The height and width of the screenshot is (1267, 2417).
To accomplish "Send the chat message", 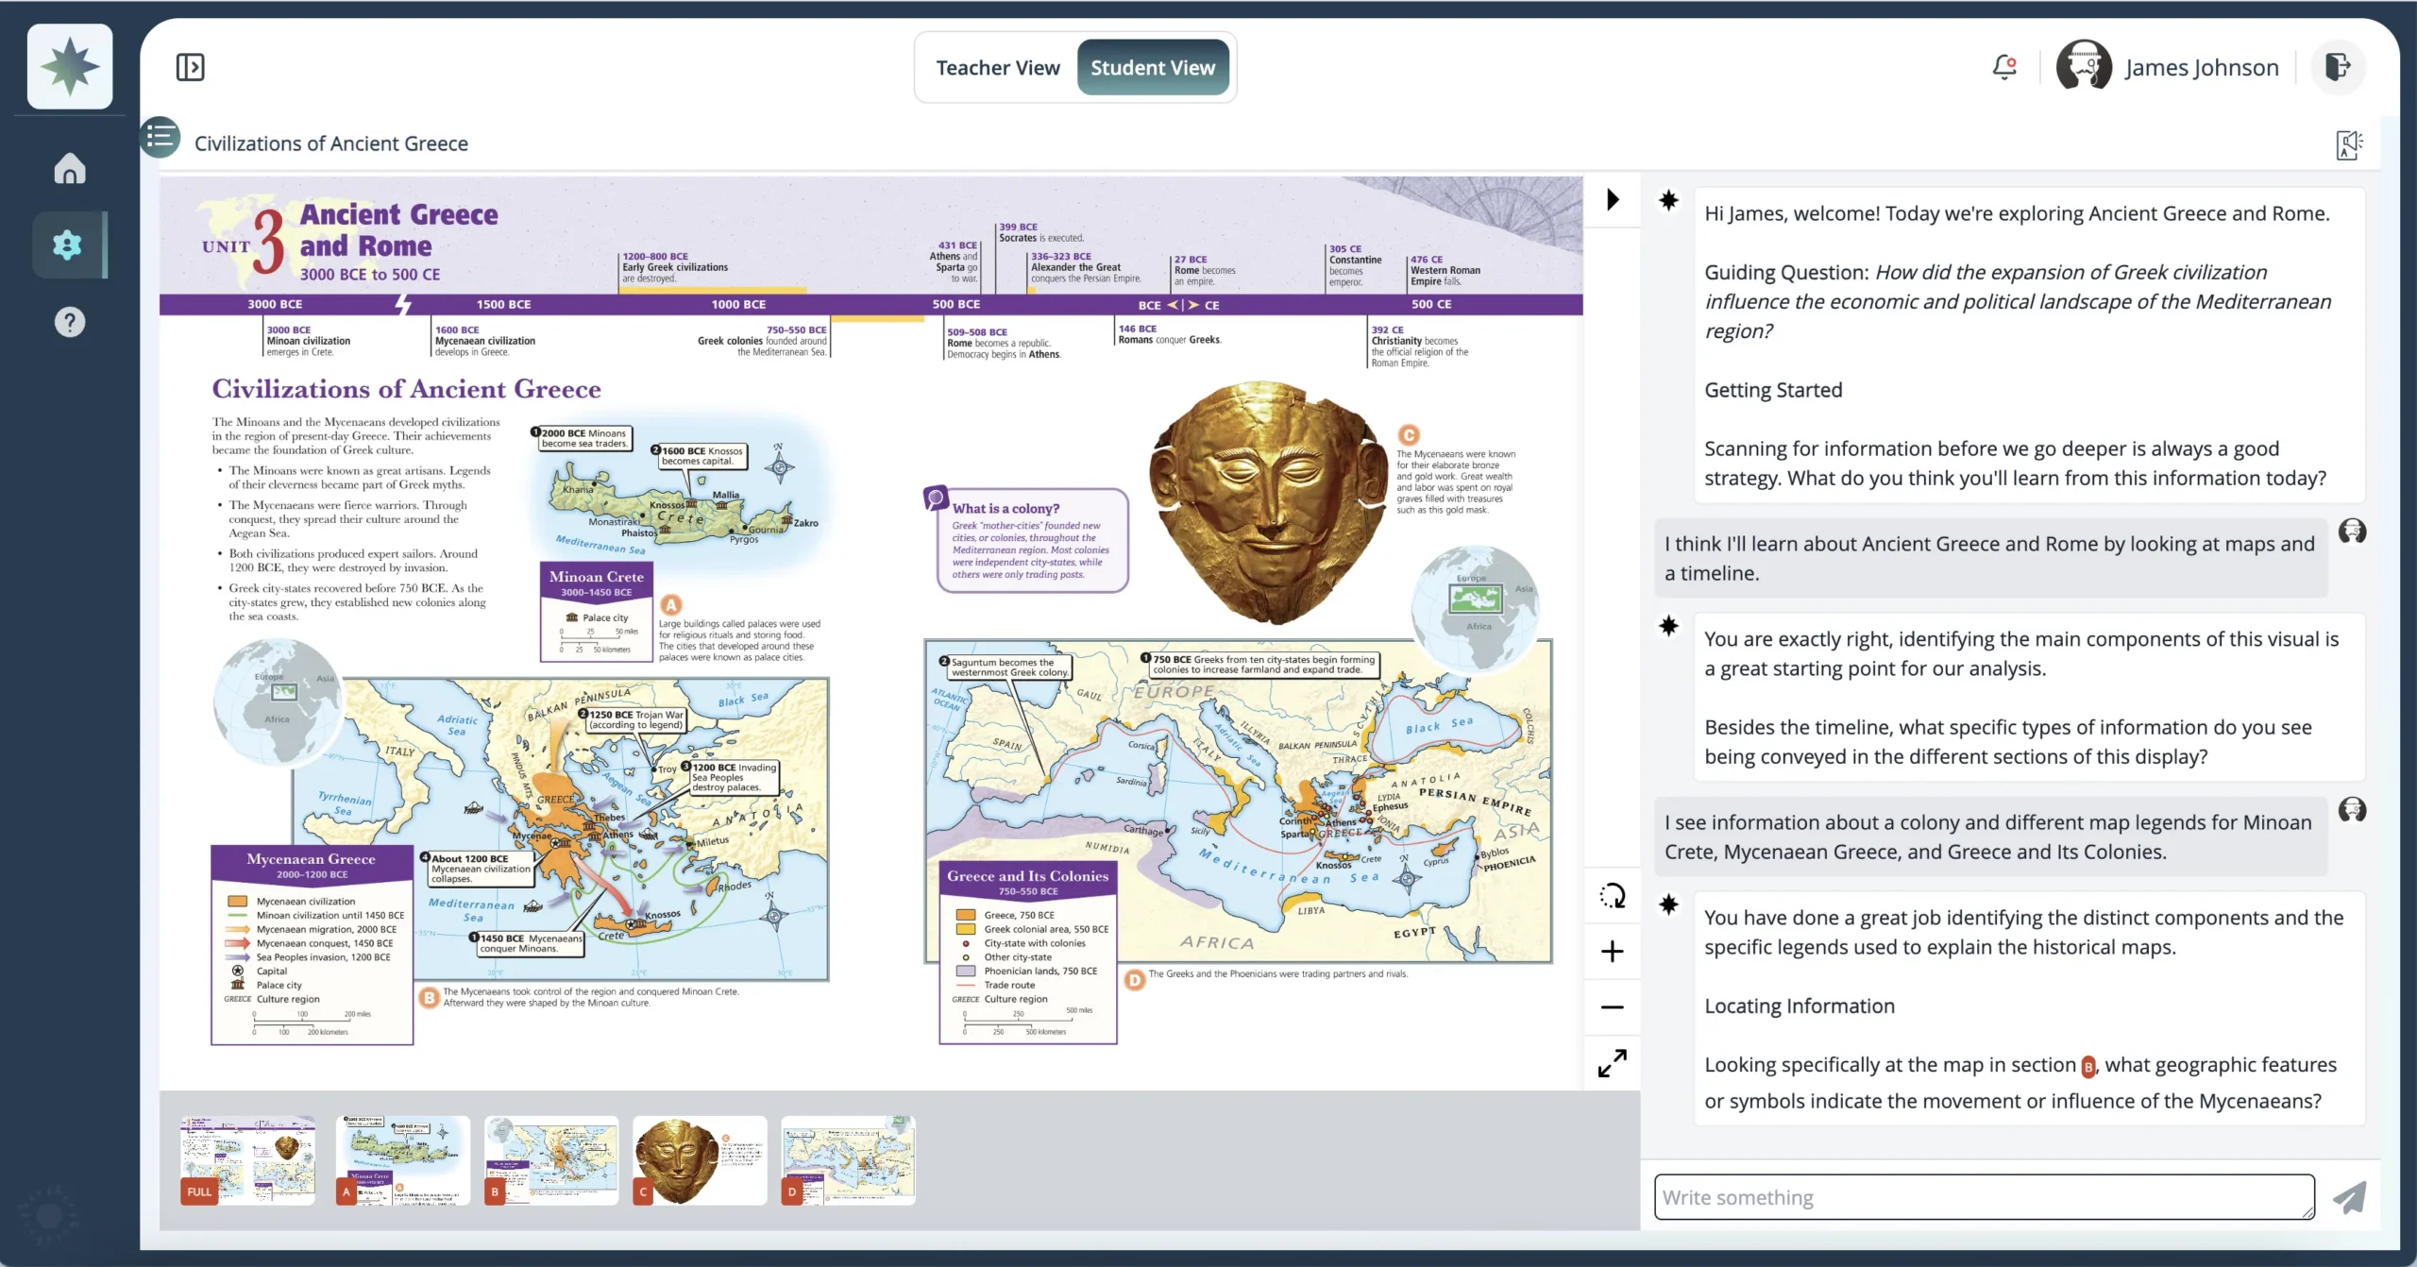I will (x=2350, y=1197).
